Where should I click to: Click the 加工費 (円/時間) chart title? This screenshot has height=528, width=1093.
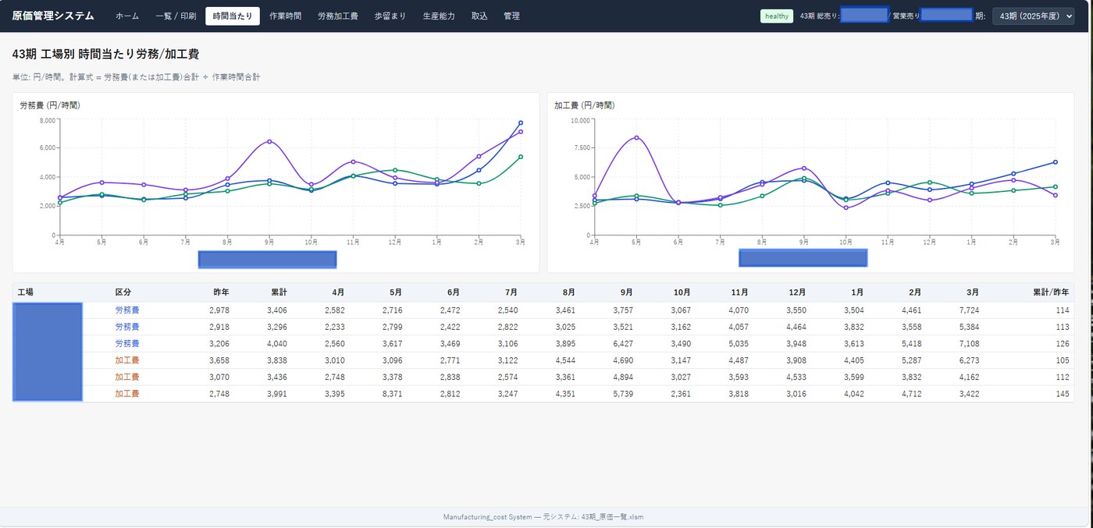click(x=585, y=105)
